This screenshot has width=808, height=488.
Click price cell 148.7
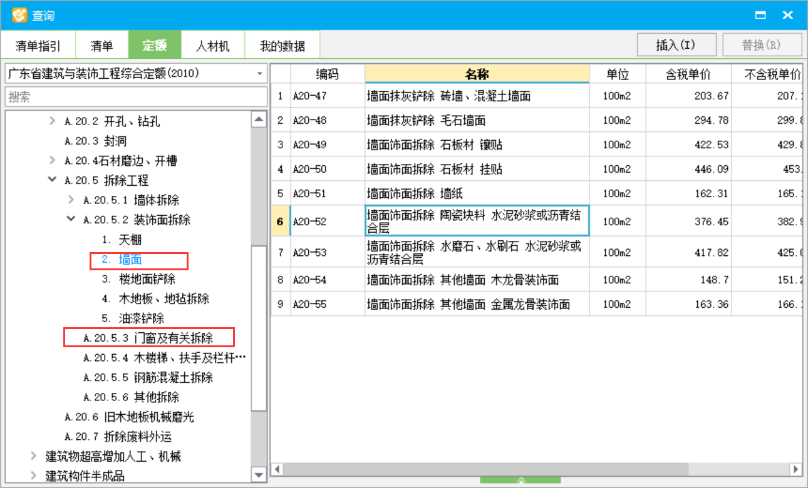(688, 280)
